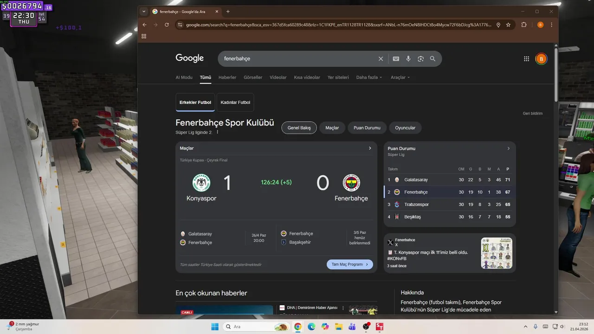Open the Chrome three-dot menu
Image resolution: width=594 pixels, height=334 pixels.
click(x=551, y=25)
